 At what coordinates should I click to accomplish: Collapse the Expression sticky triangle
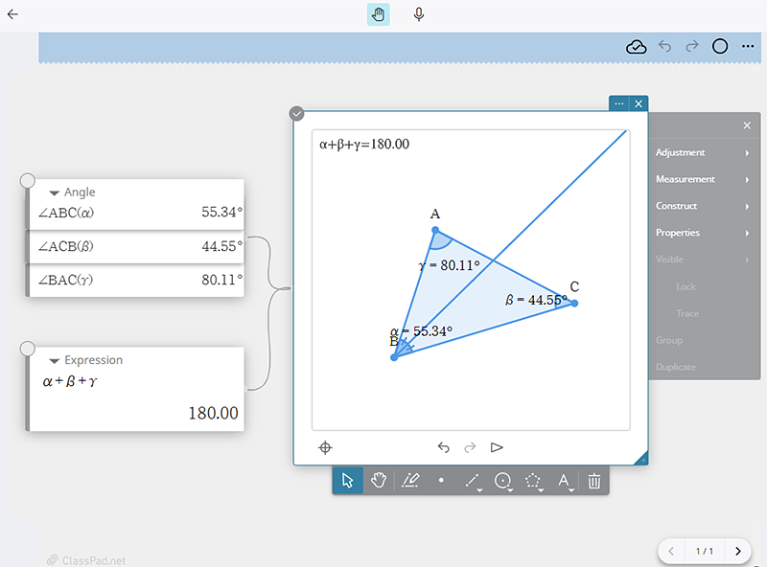click(x=55, y=361)
